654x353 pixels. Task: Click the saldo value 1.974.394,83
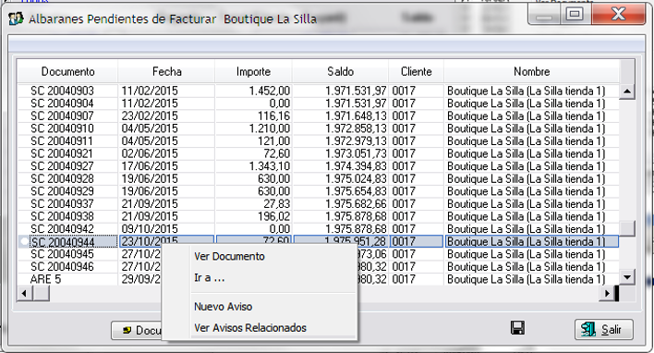pyautogui.click(x=356, y=166)
